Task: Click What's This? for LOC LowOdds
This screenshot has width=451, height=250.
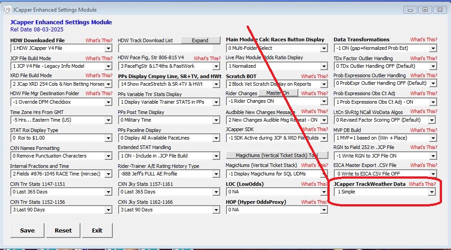Action: tap(314, 184)
